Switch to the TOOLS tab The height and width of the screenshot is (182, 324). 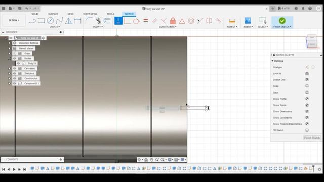110,14
